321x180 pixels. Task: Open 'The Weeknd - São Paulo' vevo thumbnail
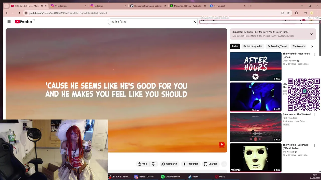coord(256,158)
